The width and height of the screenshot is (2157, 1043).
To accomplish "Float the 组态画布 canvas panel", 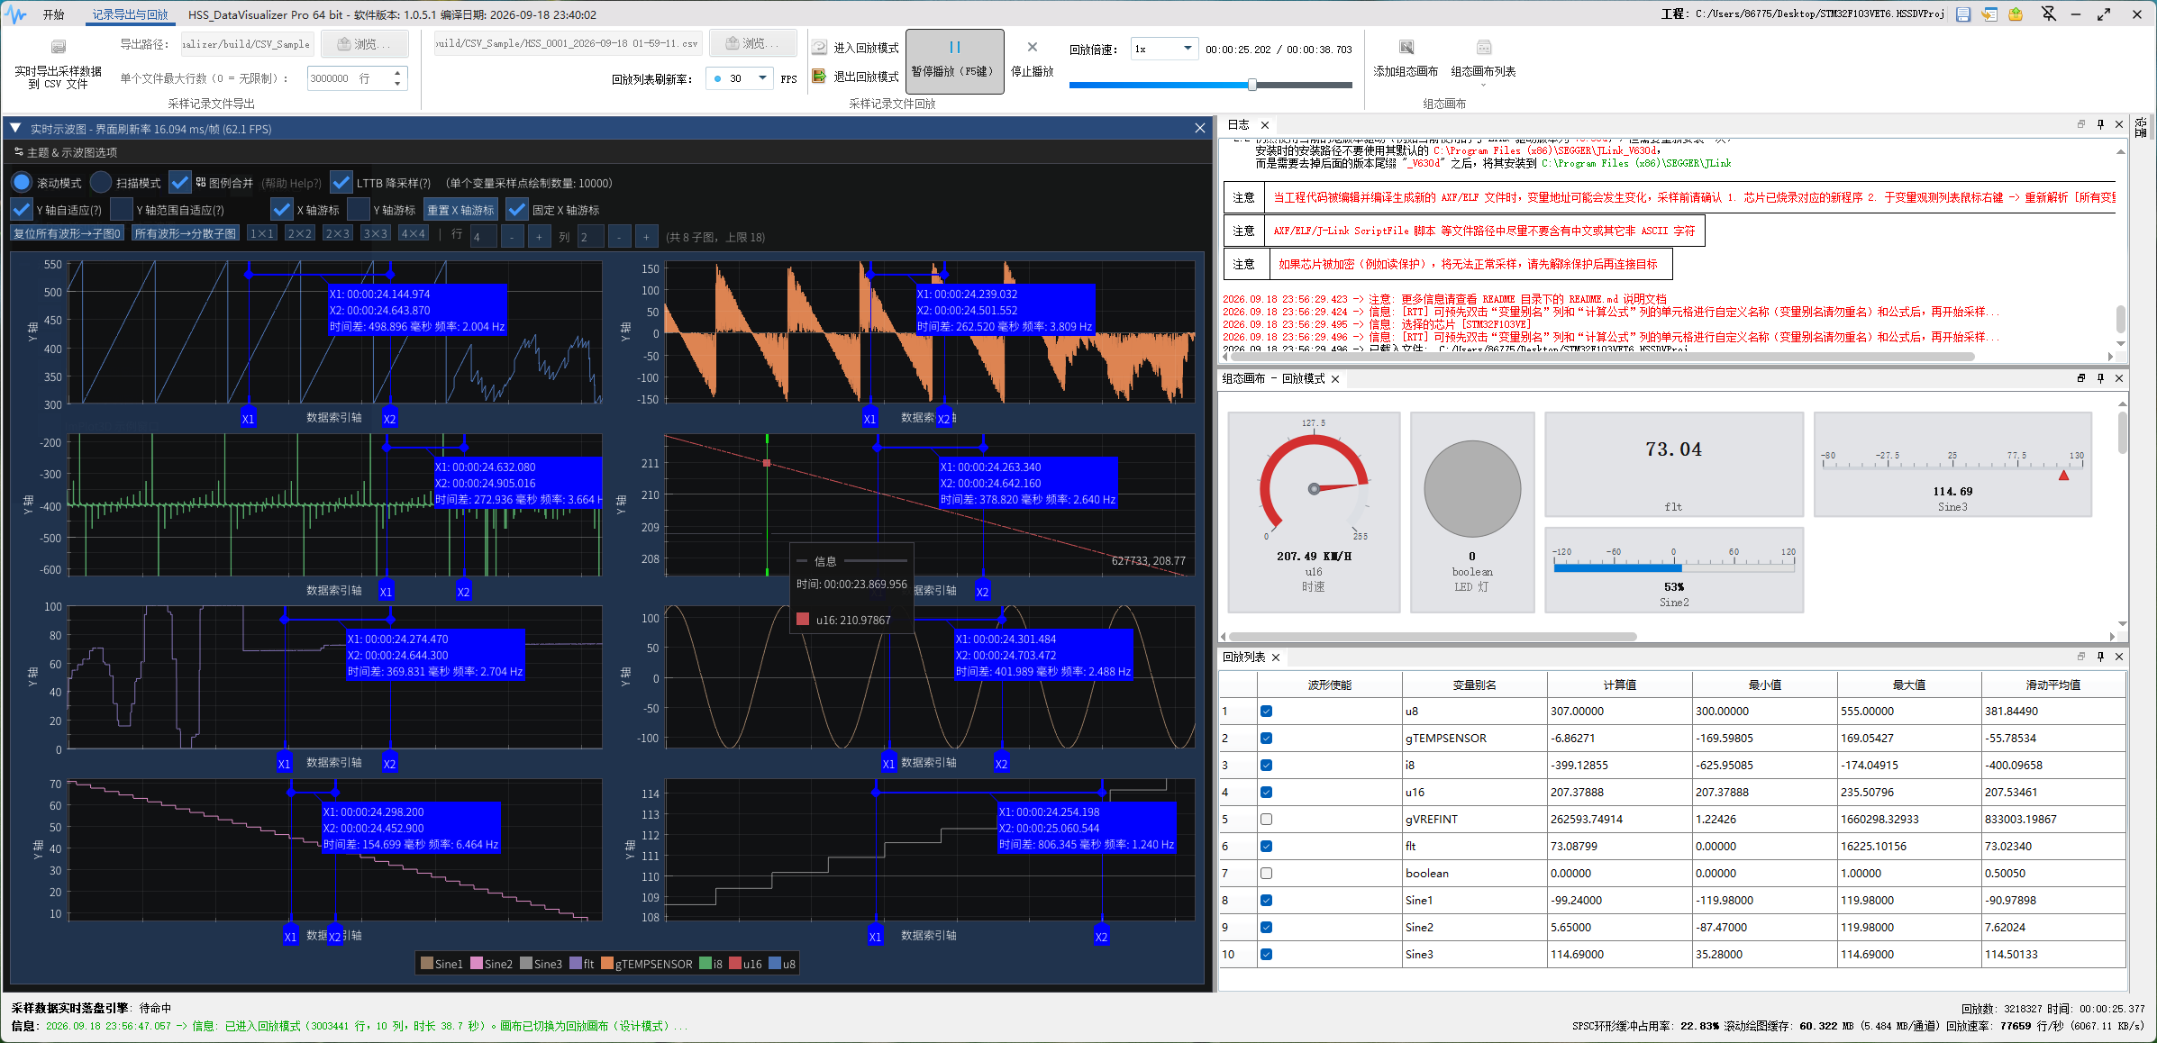I will (x=2081, y=378).
